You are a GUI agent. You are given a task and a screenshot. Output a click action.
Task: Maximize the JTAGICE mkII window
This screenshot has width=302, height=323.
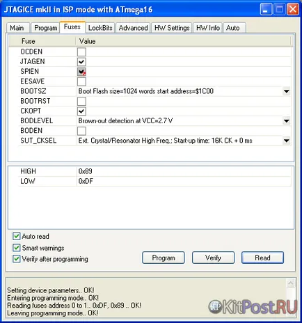[x=279, y=10]
